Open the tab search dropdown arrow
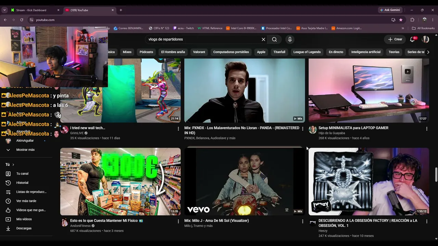Viewport: 438px width, 246px height. coord(4,10)
